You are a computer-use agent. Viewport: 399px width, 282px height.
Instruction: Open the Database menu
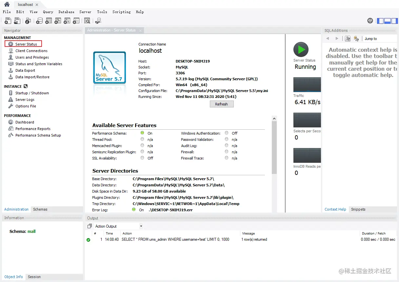coord(67,12)
